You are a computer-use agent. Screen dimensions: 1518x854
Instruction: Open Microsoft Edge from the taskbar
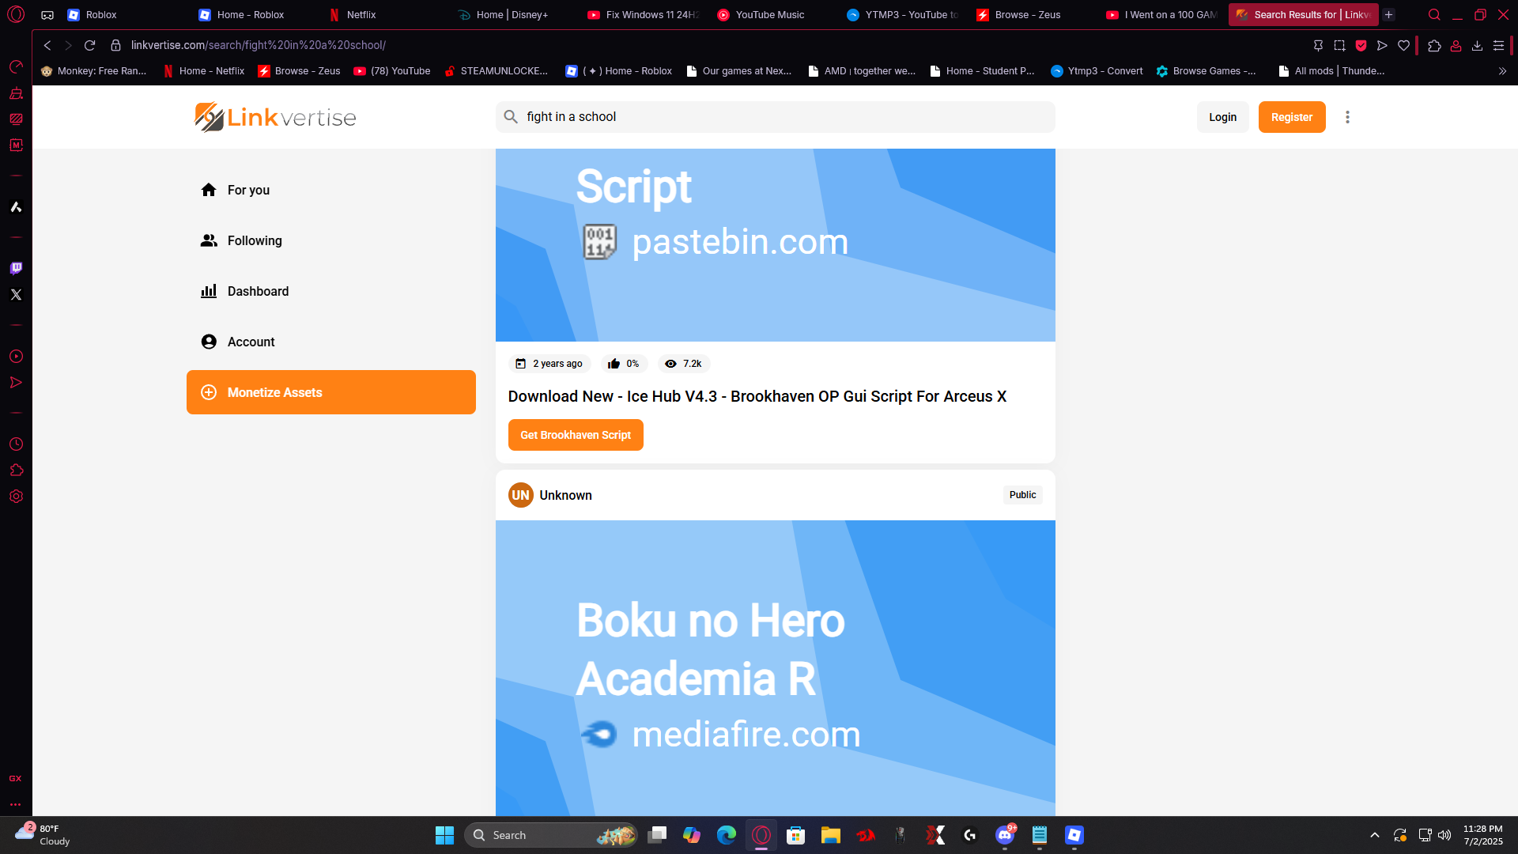(x=726, y=835)
